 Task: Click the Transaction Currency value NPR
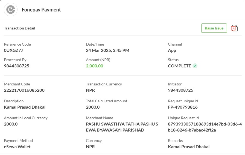point(91,90)
